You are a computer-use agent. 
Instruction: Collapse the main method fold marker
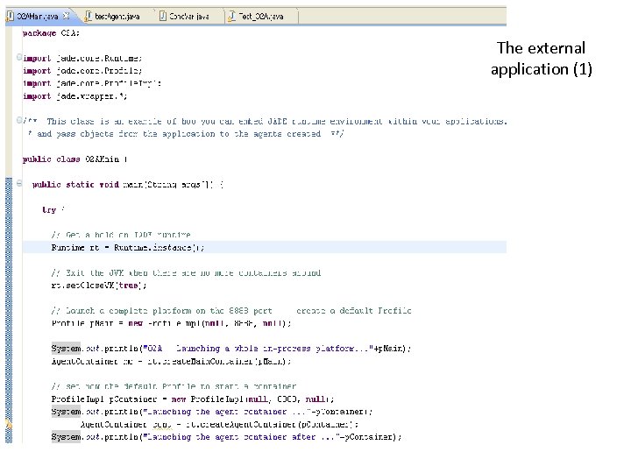click(19, 183)
